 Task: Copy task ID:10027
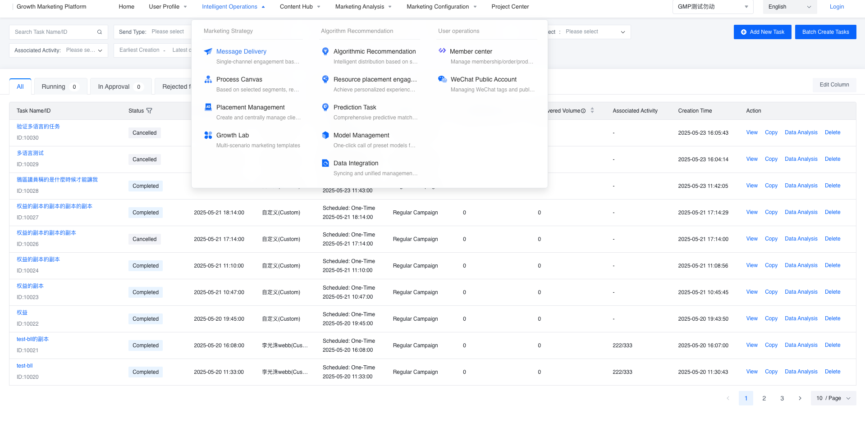click(x=771, y=212)
